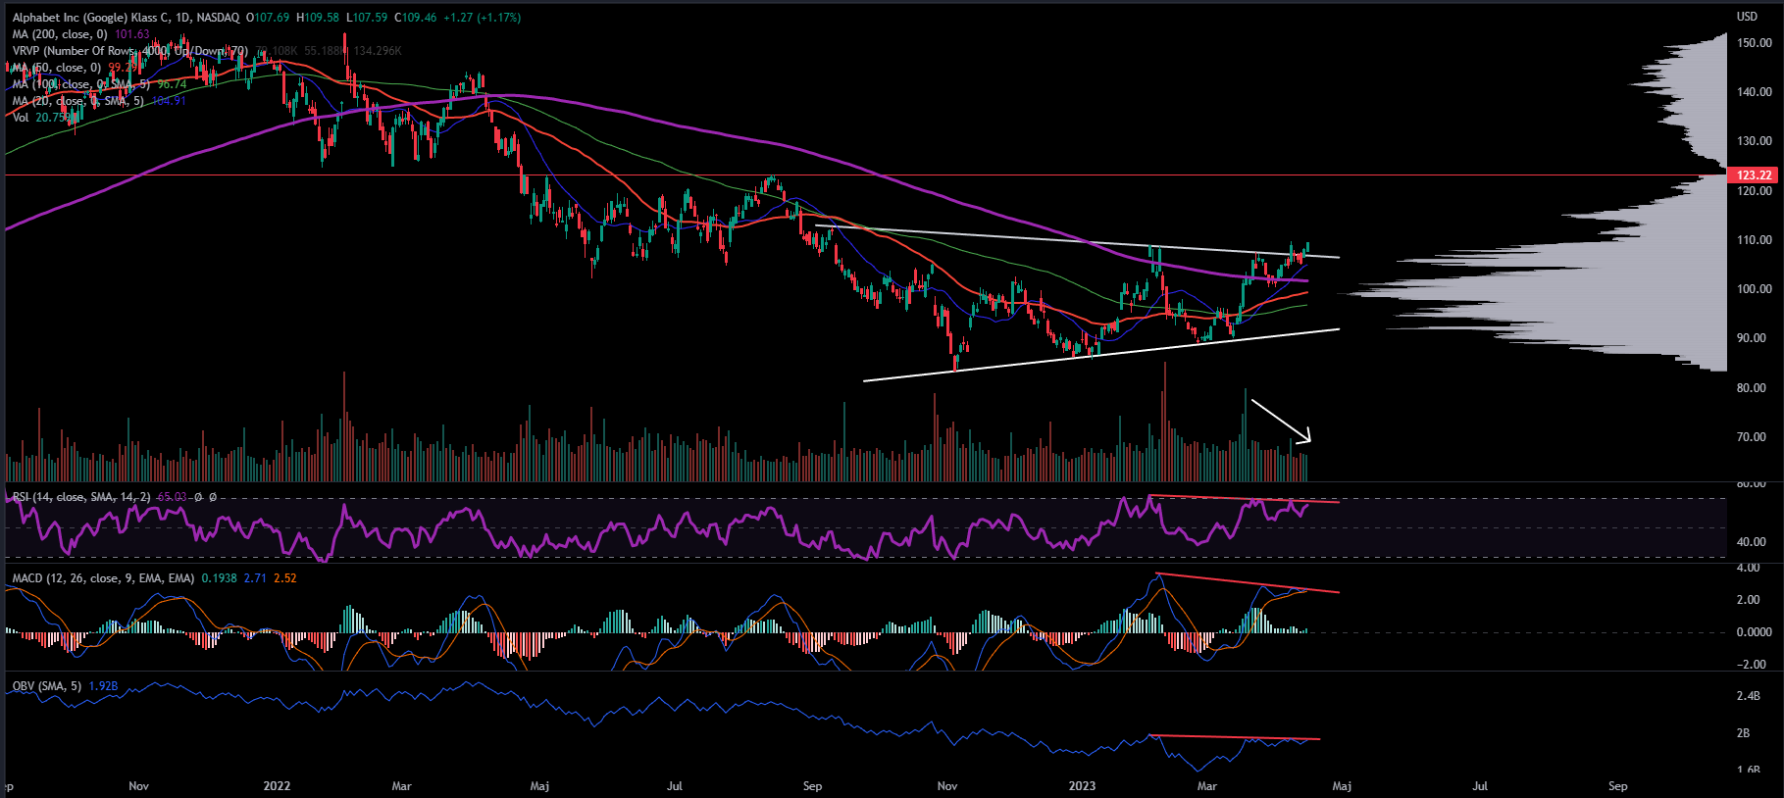Select the MA 100 SMA indicator legend
This screenshot has width=1784, height=798.
click(78, 84)
